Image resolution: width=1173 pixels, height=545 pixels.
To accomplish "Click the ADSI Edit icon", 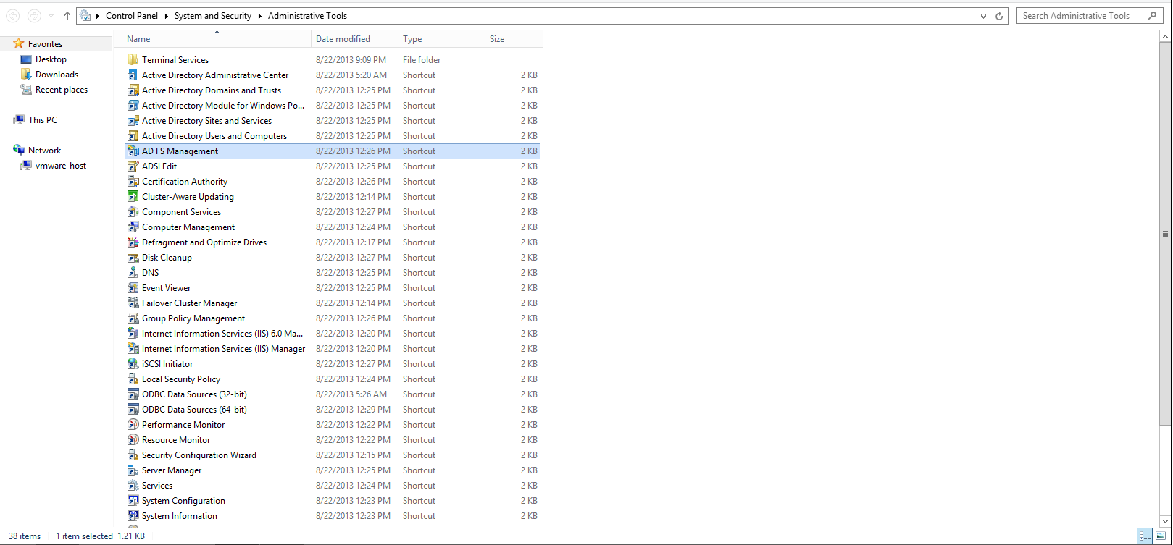I will pyautogui.click(x=133, y=166).
